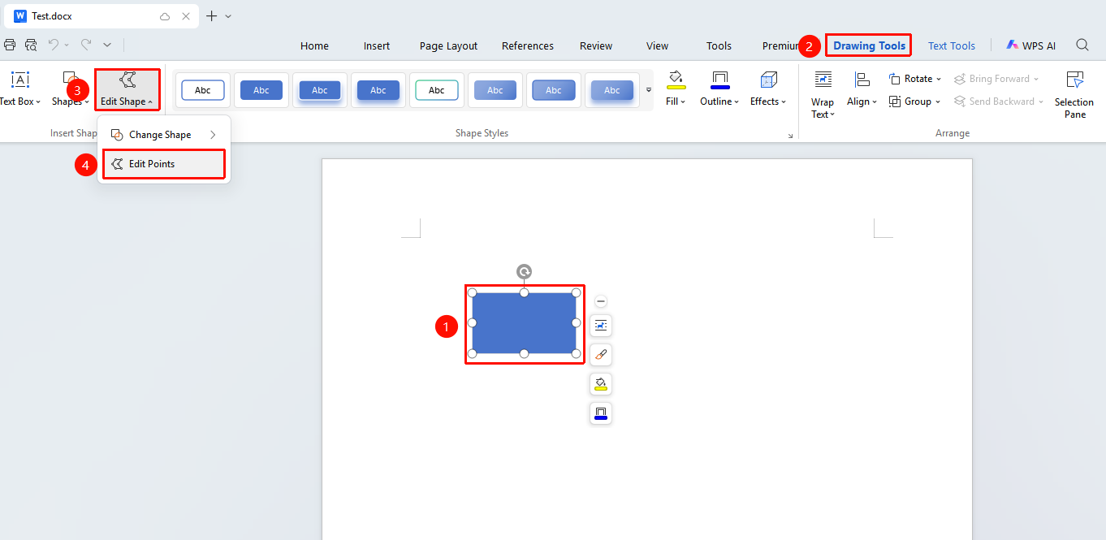
Task: Open the Fill dropdown arrow in ribbon
Action: pyautogui.click(x=683, y=102)
